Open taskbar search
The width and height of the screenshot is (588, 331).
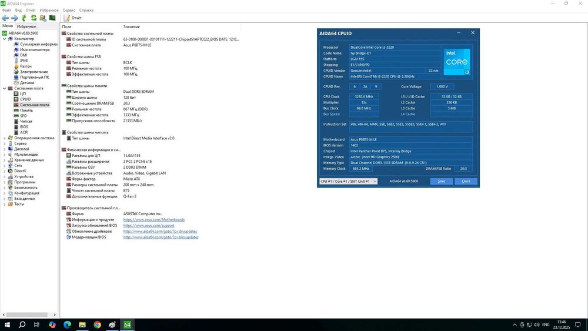[x=22, y=325]
